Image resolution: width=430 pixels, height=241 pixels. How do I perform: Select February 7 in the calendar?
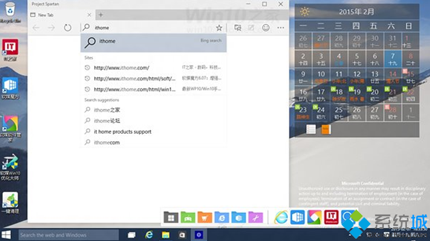coord(392,59)
